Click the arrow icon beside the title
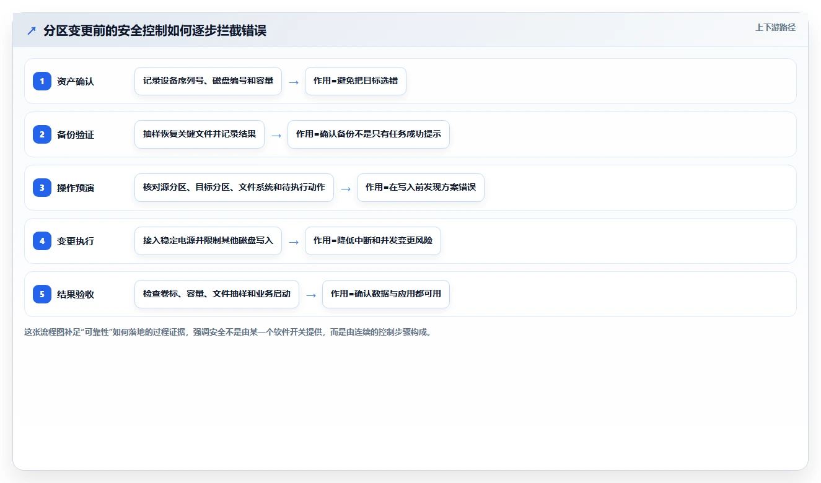This screenshot has height=483, width=821. point(32,31)
